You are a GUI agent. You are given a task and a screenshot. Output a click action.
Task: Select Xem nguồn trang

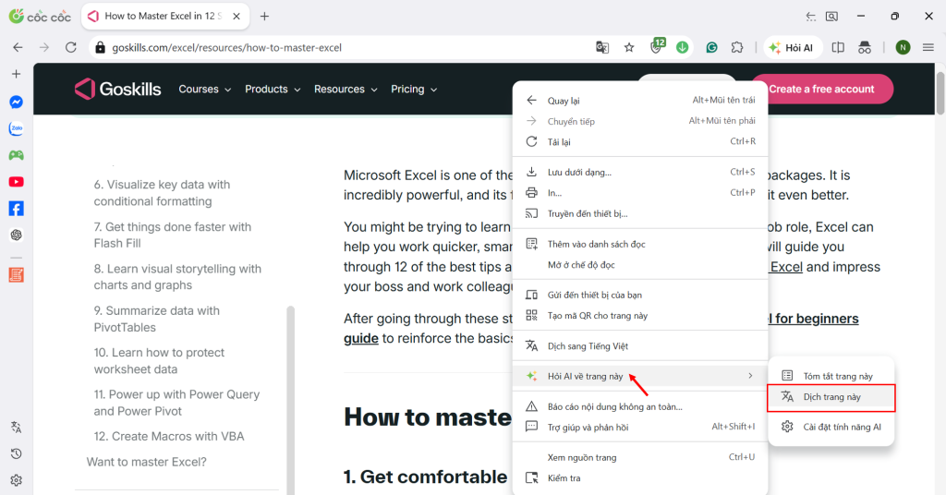click(x=640, y=458)
